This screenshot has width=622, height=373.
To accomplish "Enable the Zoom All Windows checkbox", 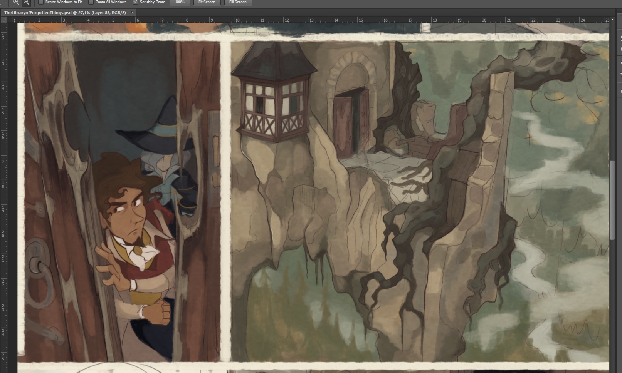I will [x=91, y=2].
